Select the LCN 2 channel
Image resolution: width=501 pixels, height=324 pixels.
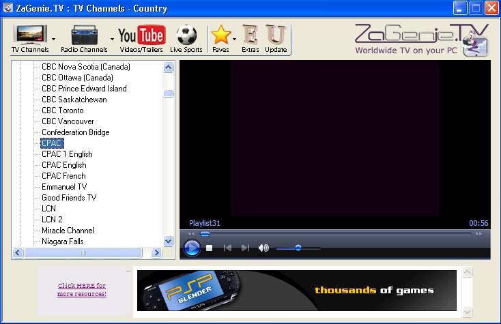[52, 220]
